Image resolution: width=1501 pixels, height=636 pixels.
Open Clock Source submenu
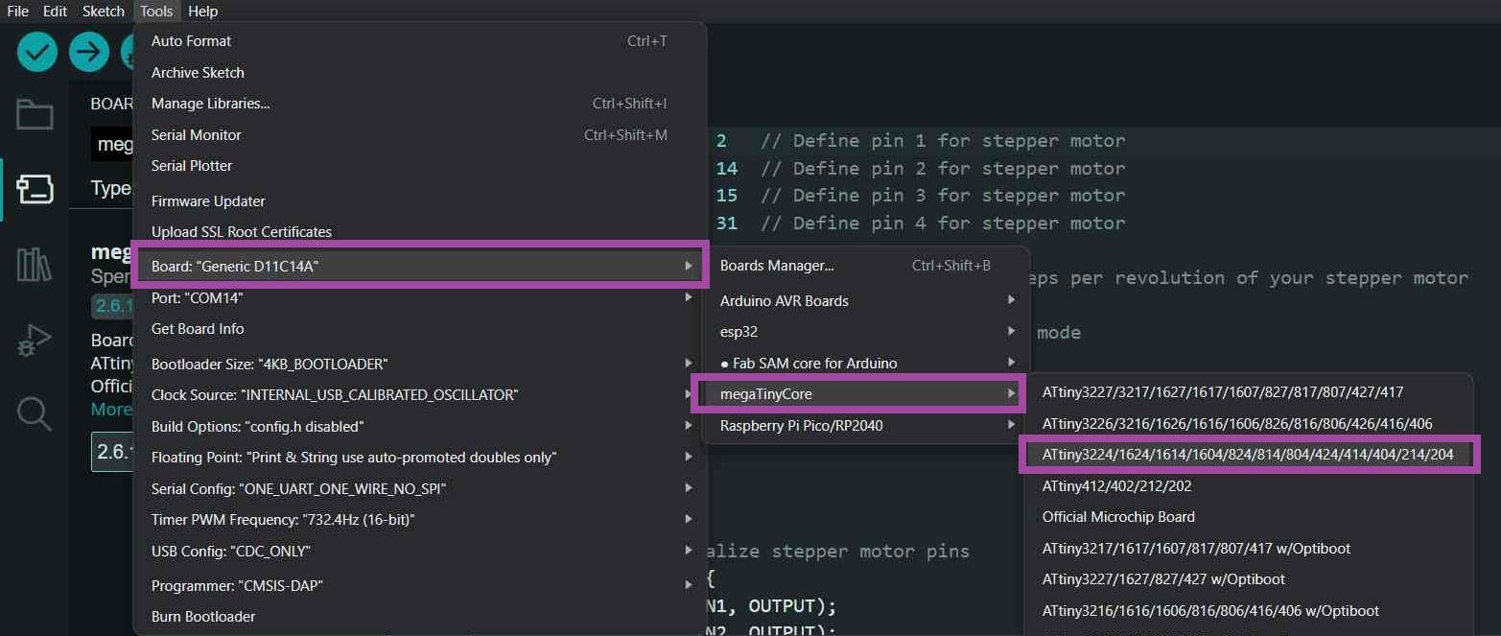click(335, 395)
